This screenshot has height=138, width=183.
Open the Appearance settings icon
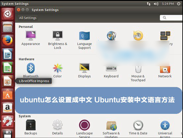click(31, 35)
